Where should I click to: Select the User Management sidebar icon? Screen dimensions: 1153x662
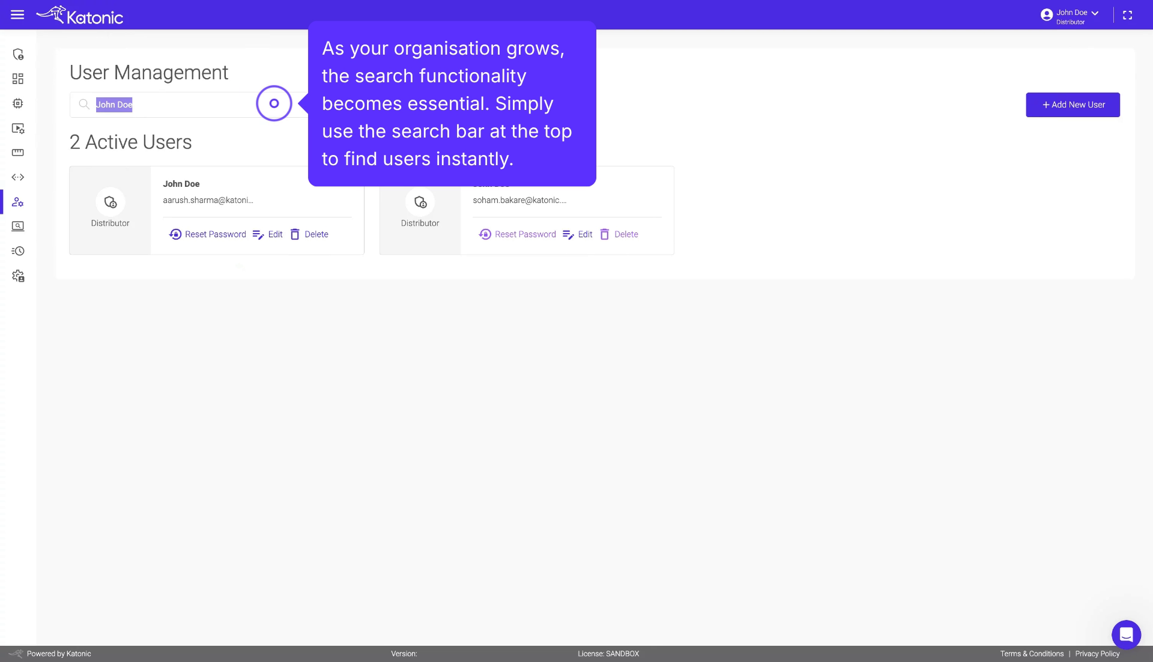pyautogui.click(x=18, y=202)
